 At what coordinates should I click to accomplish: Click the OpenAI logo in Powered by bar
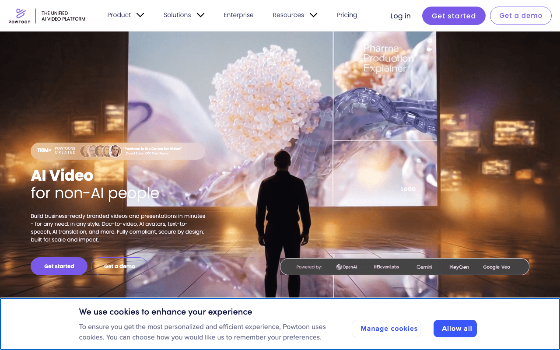[x=346, y=267]
